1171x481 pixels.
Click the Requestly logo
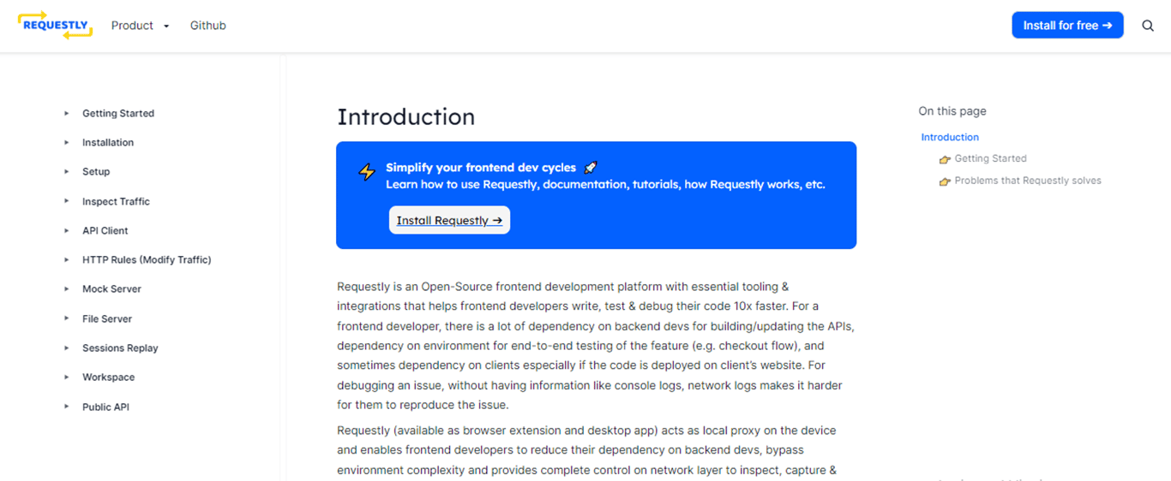tap(55, 26)
